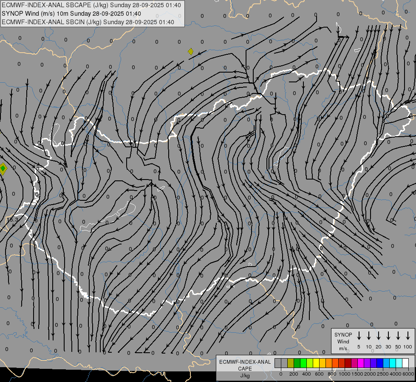
Task: Click the 2500 tick label in CAPE legend
Action: [383, 374]
